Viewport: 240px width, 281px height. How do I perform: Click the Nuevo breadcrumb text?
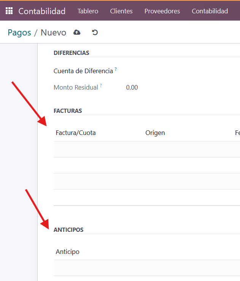point(53,33)
